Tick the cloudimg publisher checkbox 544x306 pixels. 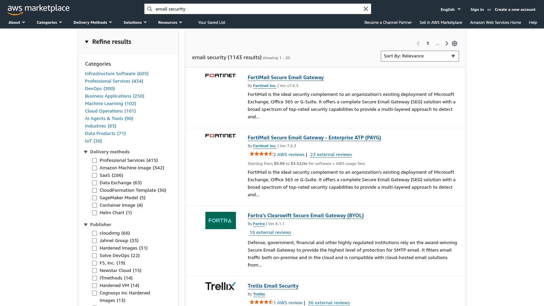[95, 233]
